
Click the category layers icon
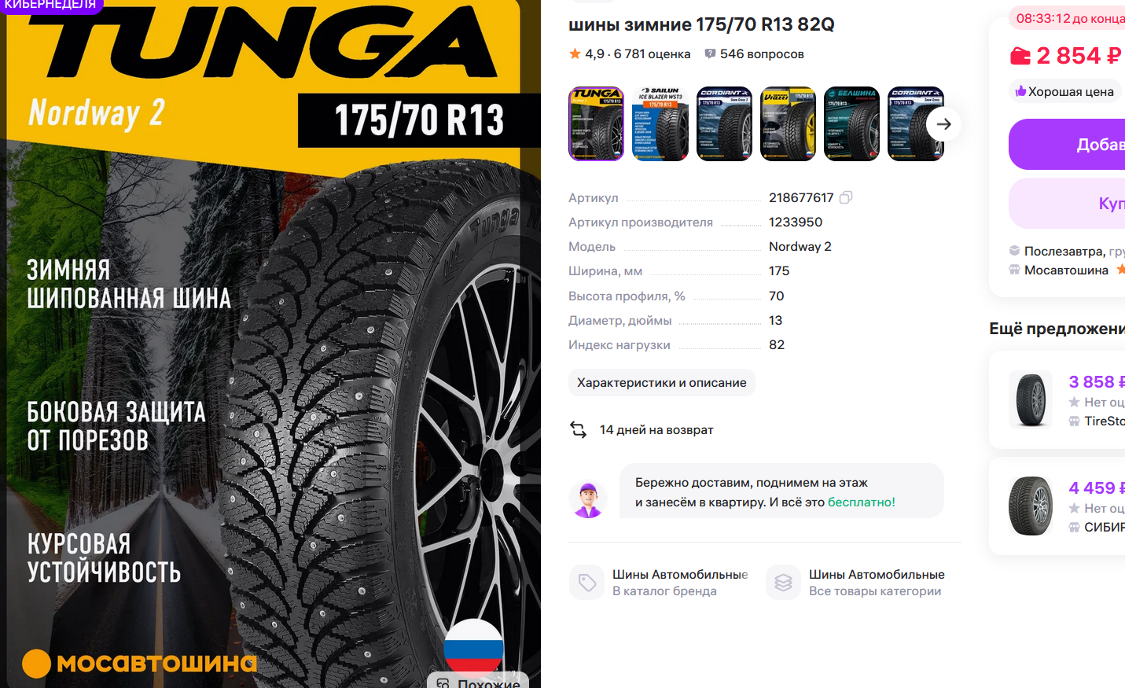click(783, 583)
